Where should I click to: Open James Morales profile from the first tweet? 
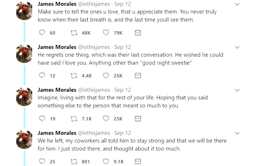click(x=57, y=4)
